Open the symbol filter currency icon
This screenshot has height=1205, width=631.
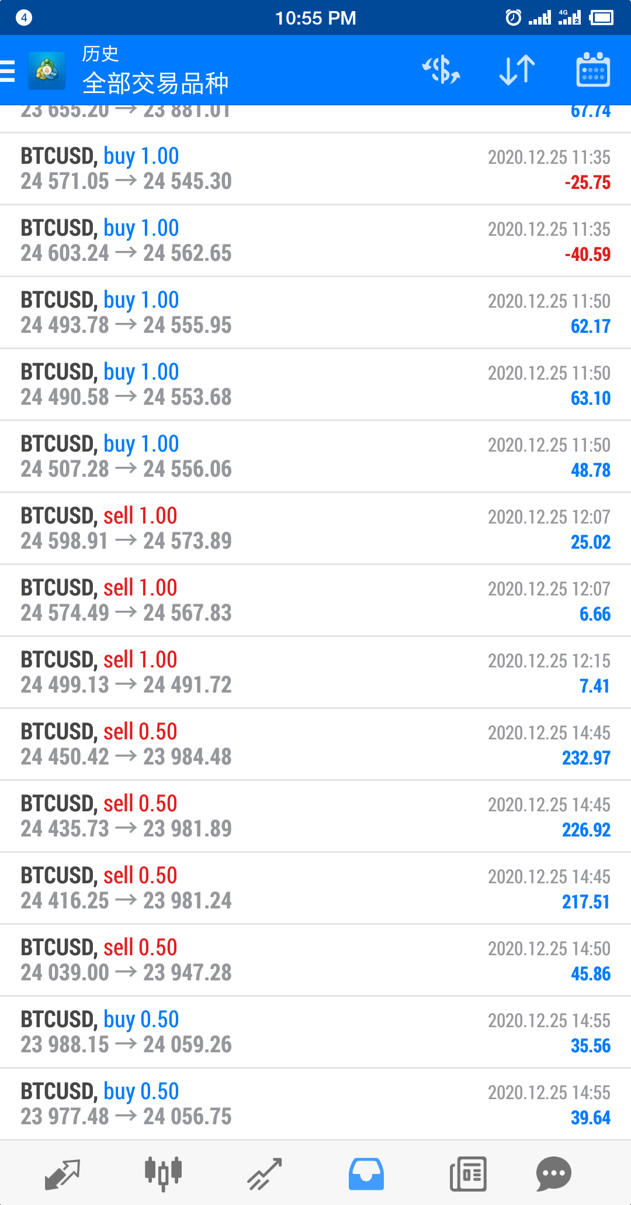point(441,70)
